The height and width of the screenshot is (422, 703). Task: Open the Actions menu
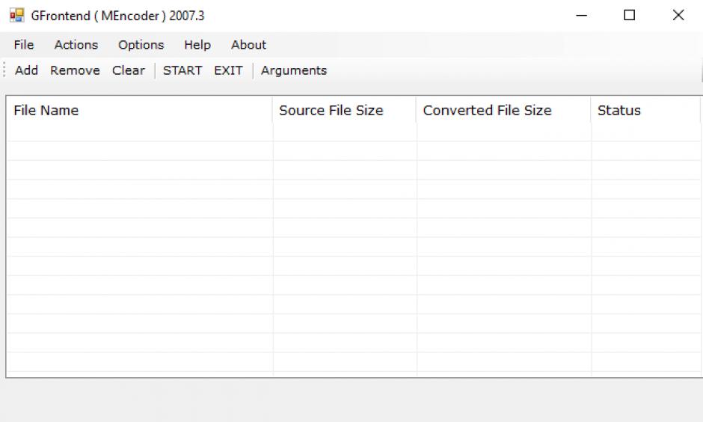pyautogui.click(x=76, y=45)
